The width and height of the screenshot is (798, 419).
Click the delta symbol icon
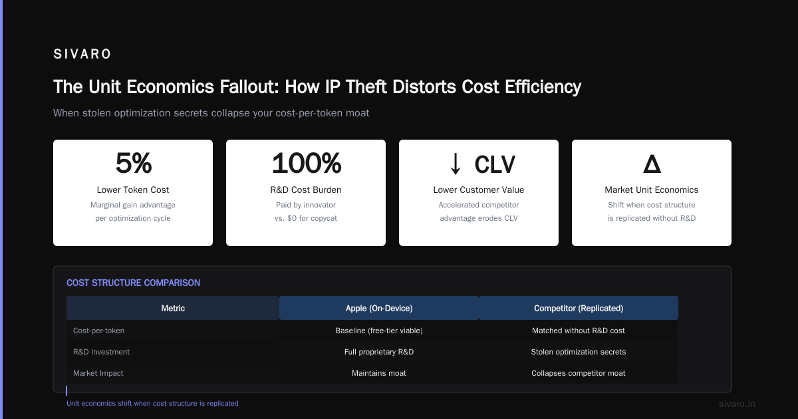tap(652, 164)
